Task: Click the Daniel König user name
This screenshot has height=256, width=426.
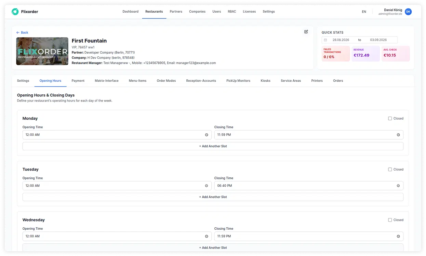Action: 393,10
